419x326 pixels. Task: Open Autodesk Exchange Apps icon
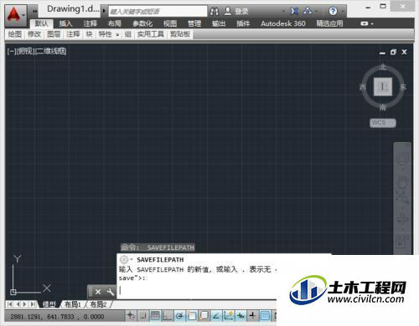coord(294,11)
